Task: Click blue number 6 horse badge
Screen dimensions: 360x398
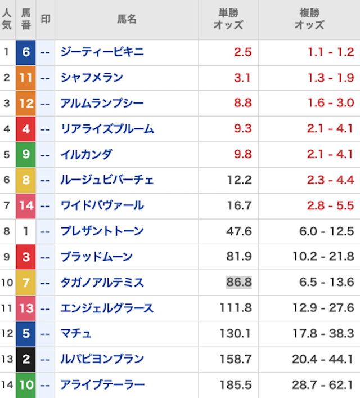Action: click(26, 52)
